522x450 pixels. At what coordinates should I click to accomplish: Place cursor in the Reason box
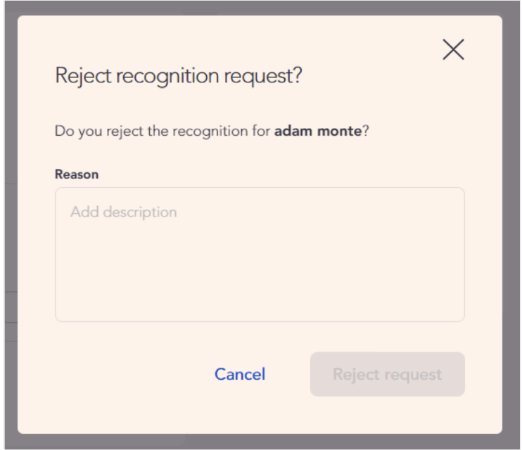pos(260,255)
